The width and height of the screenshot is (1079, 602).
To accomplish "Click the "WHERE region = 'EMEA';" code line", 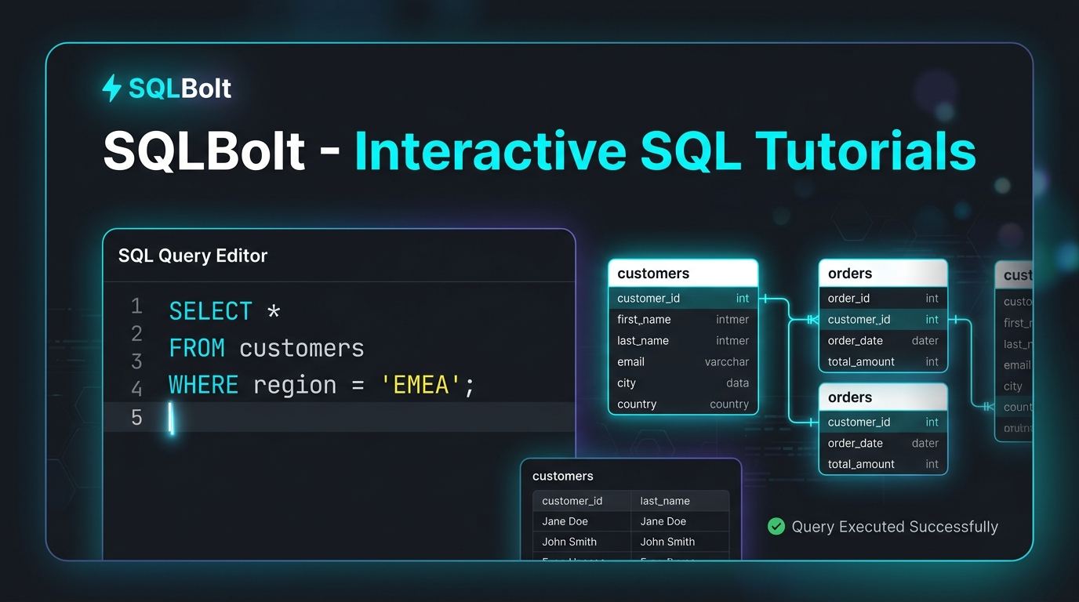I will tap(322, 385).
